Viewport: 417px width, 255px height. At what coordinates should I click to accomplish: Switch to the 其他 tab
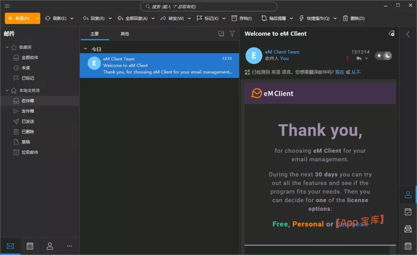(125, 34)
